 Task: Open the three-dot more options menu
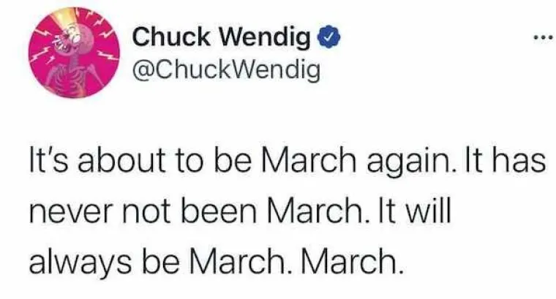pyautogui.click(x=544, y=36)
